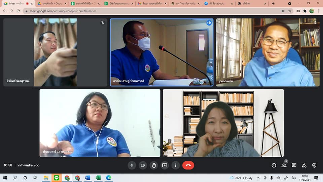Image resolution: width=323 pixels, height=182 pixels.
Task: Open the host controls shield icon
Action: click(314, 165)
